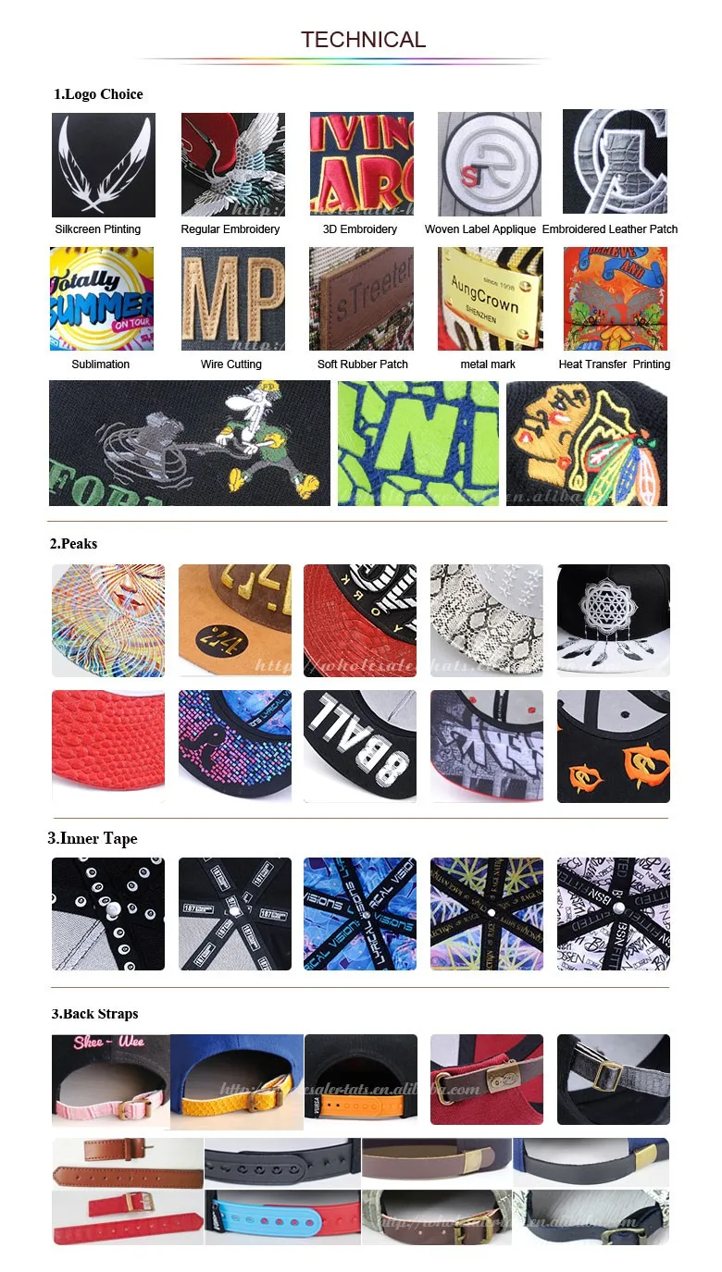
Task: Click the AungCrown metal mark image
Action: click(491, 299)
